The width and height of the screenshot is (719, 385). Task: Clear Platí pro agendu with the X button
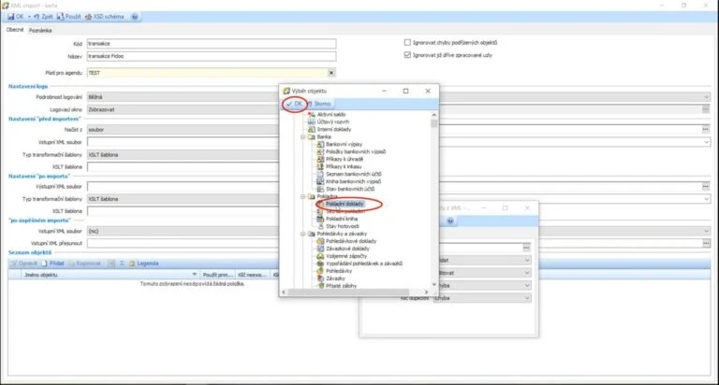pos(331,73)
